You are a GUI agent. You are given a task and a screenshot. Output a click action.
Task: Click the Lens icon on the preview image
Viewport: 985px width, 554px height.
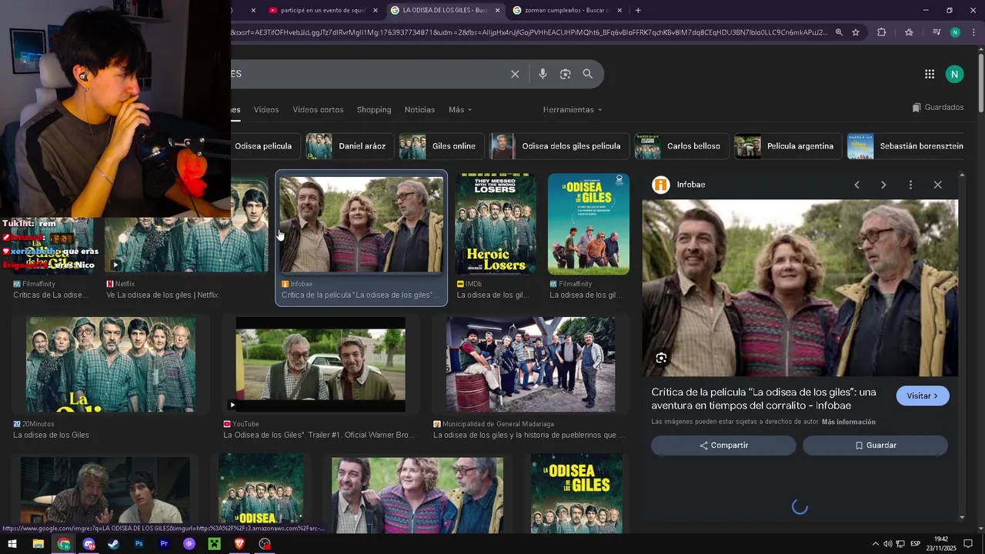point(661,358)
